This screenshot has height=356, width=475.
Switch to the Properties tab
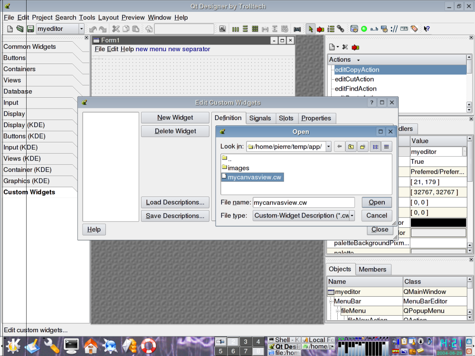(316, 118)
